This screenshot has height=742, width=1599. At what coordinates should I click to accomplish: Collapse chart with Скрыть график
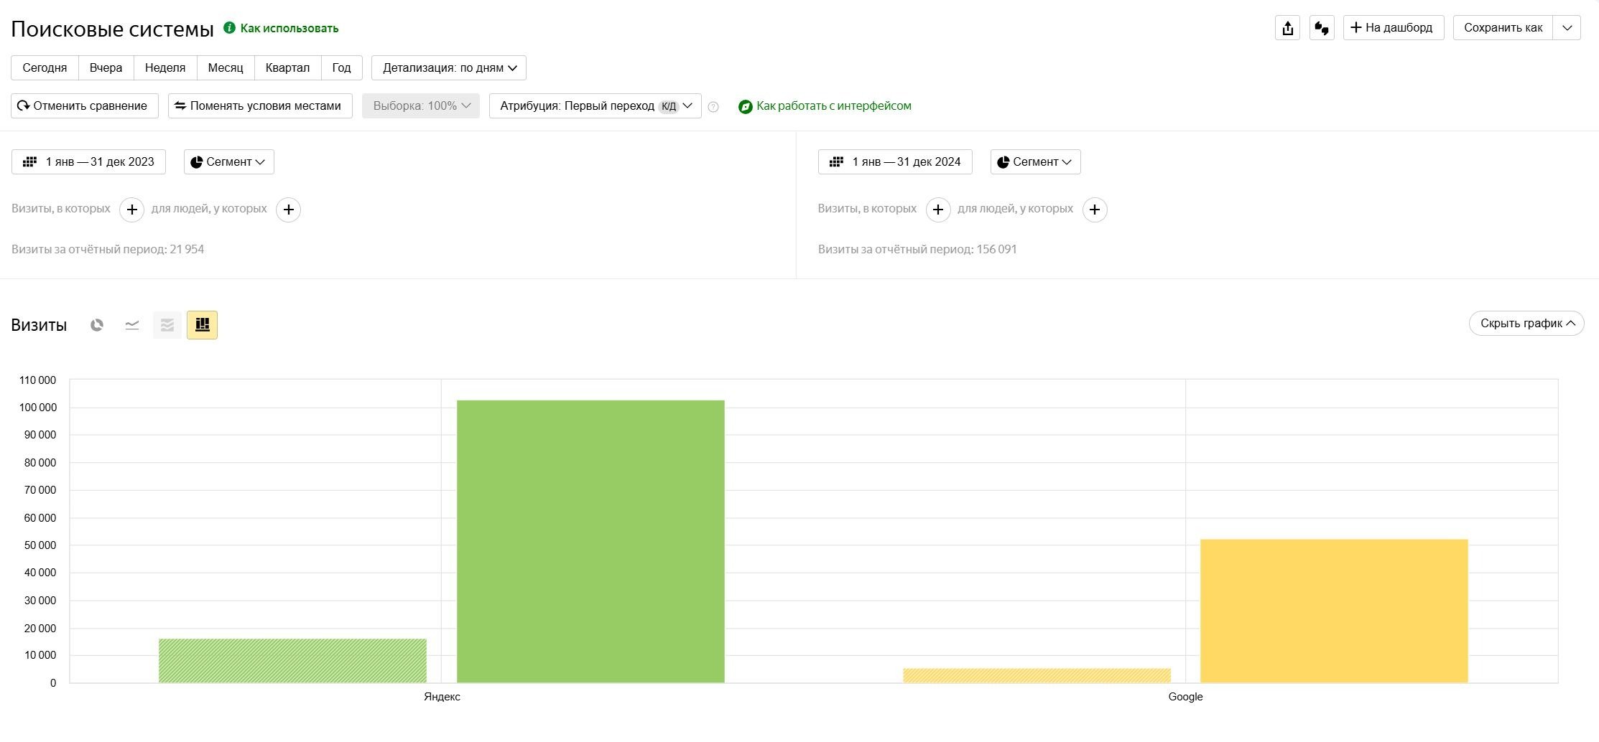click(x=1526, y=324)
